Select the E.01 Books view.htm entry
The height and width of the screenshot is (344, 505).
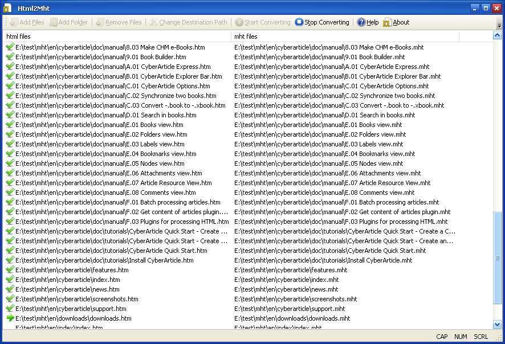(99, 125)
